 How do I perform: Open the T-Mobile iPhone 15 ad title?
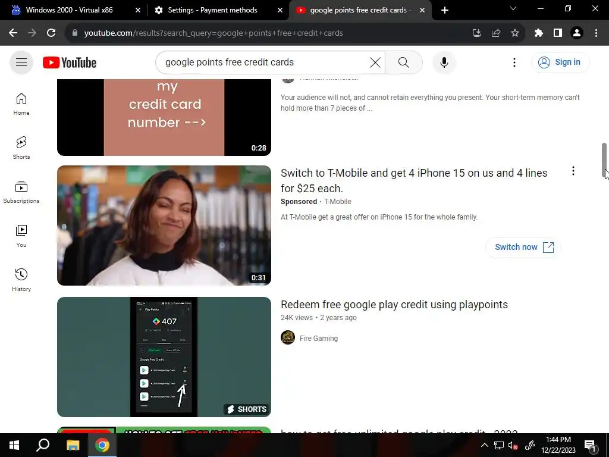pyautogui.click(x=414, y=181)
